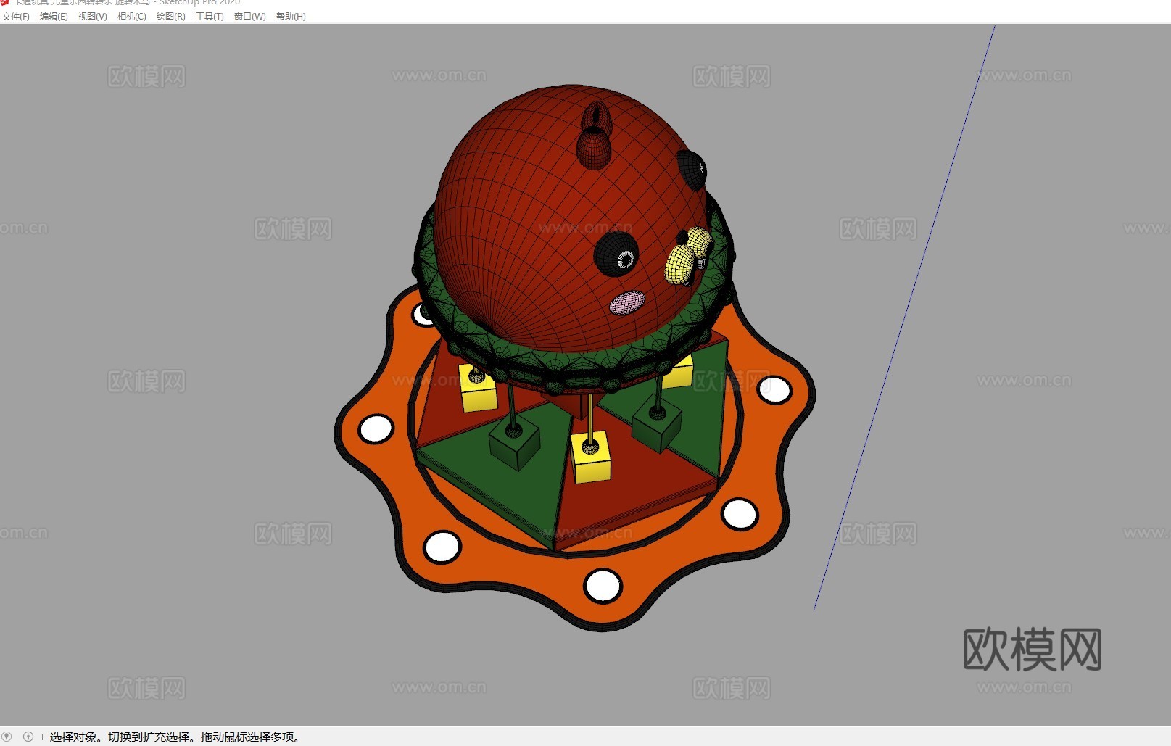
Task: Open the 编辑(E) menu
Action: click(54, 17)
